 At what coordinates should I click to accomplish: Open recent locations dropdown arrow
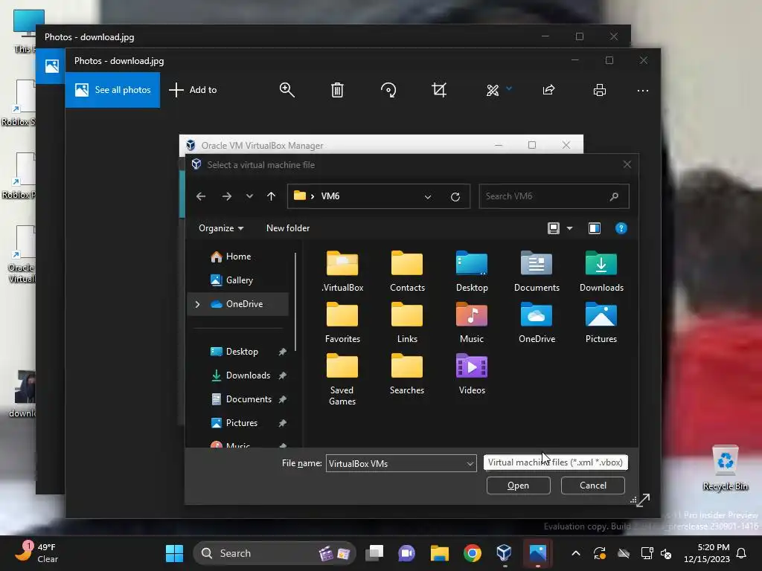point(249,196)
